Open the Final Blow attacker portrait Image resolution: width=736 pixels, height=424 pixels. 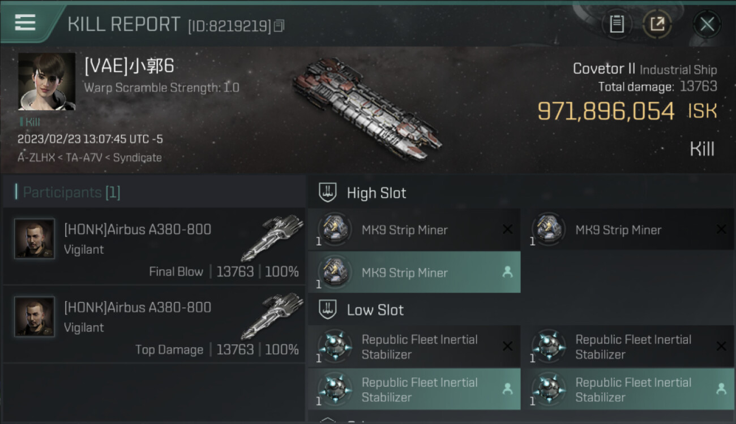35,239
